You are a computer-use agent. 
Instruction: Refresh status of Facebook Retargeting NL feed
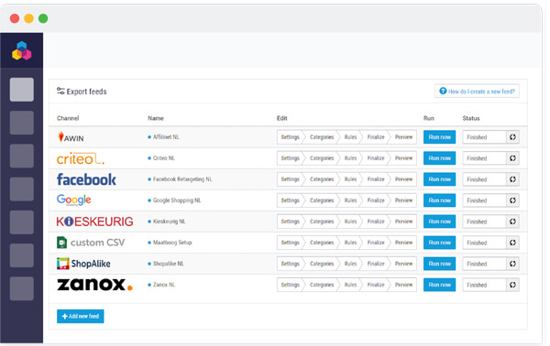click(x=512, y=179)
